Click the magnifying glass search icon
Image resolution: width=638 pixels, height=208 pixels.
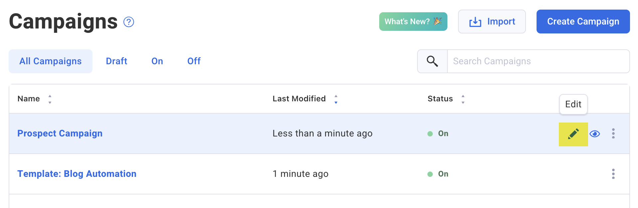pyautogui.click(x=432, y=61)
